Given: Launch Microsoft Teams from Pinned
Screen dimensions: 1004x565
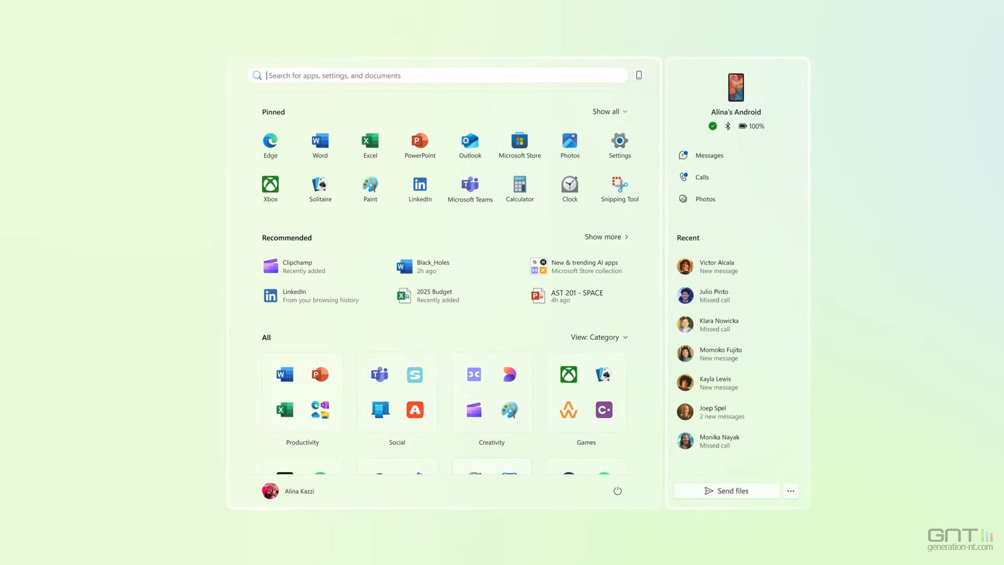Looking at the screenshot, I should (x=470, y=189).
